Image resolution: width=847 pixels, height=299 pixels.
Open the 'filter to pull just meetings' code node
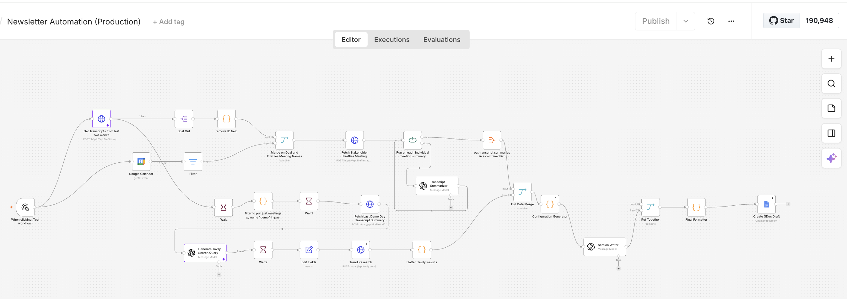point(263,201)
